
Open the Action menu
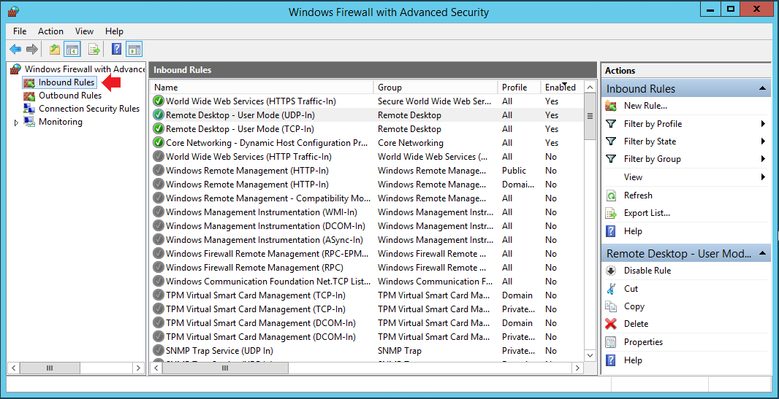pyautogui.click(x=50, y=31)
